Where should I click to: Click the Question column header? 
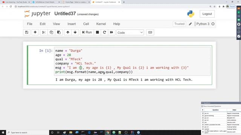[x=215, y=110]
